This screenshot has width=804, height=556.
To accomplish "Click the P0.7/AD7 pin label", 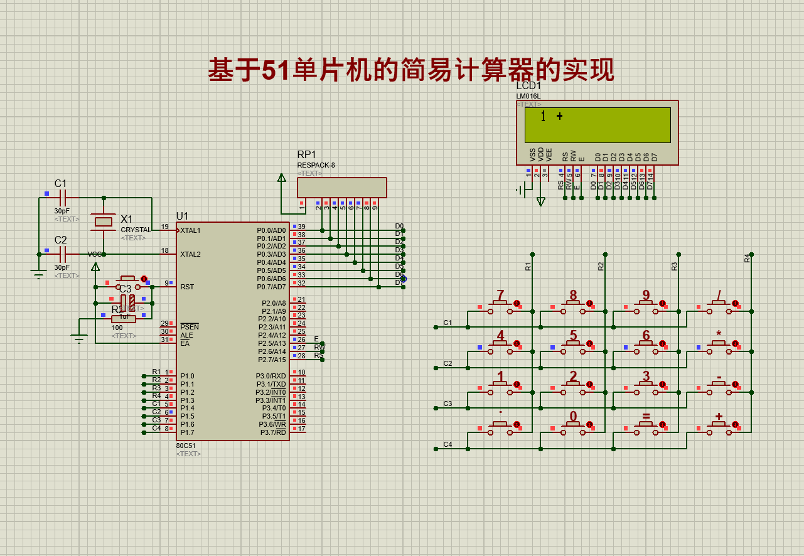I will [x=271, y=287].
